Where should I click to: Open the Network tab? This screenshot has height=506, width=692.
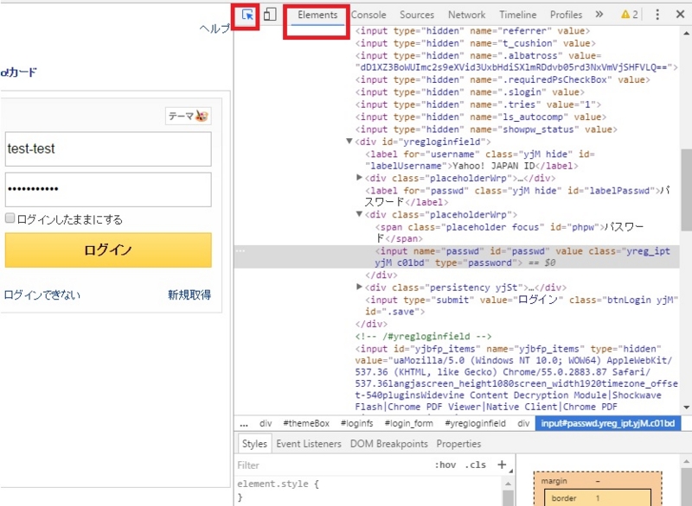466,15
